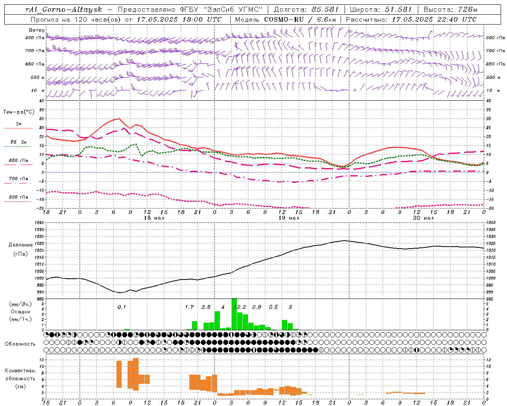Click the 20 мая date label
The width and height of the screenshot is (507, 406).
click(423, 218)
